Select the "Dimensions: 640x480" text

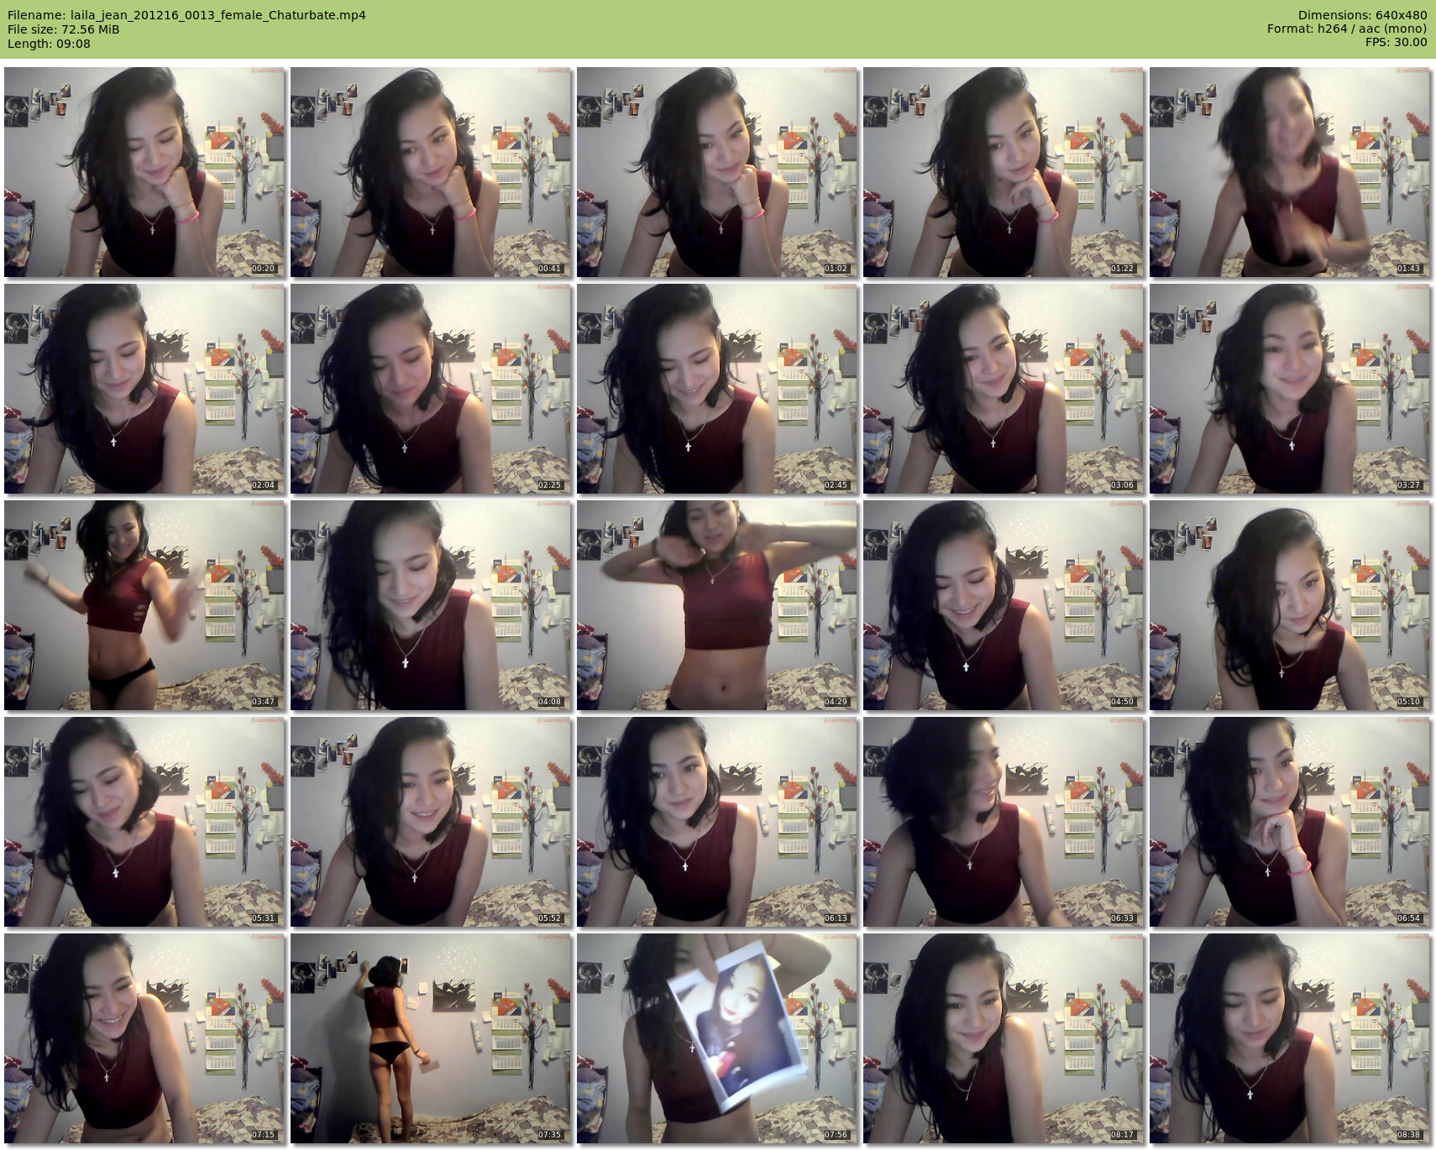pos(1362,15)
